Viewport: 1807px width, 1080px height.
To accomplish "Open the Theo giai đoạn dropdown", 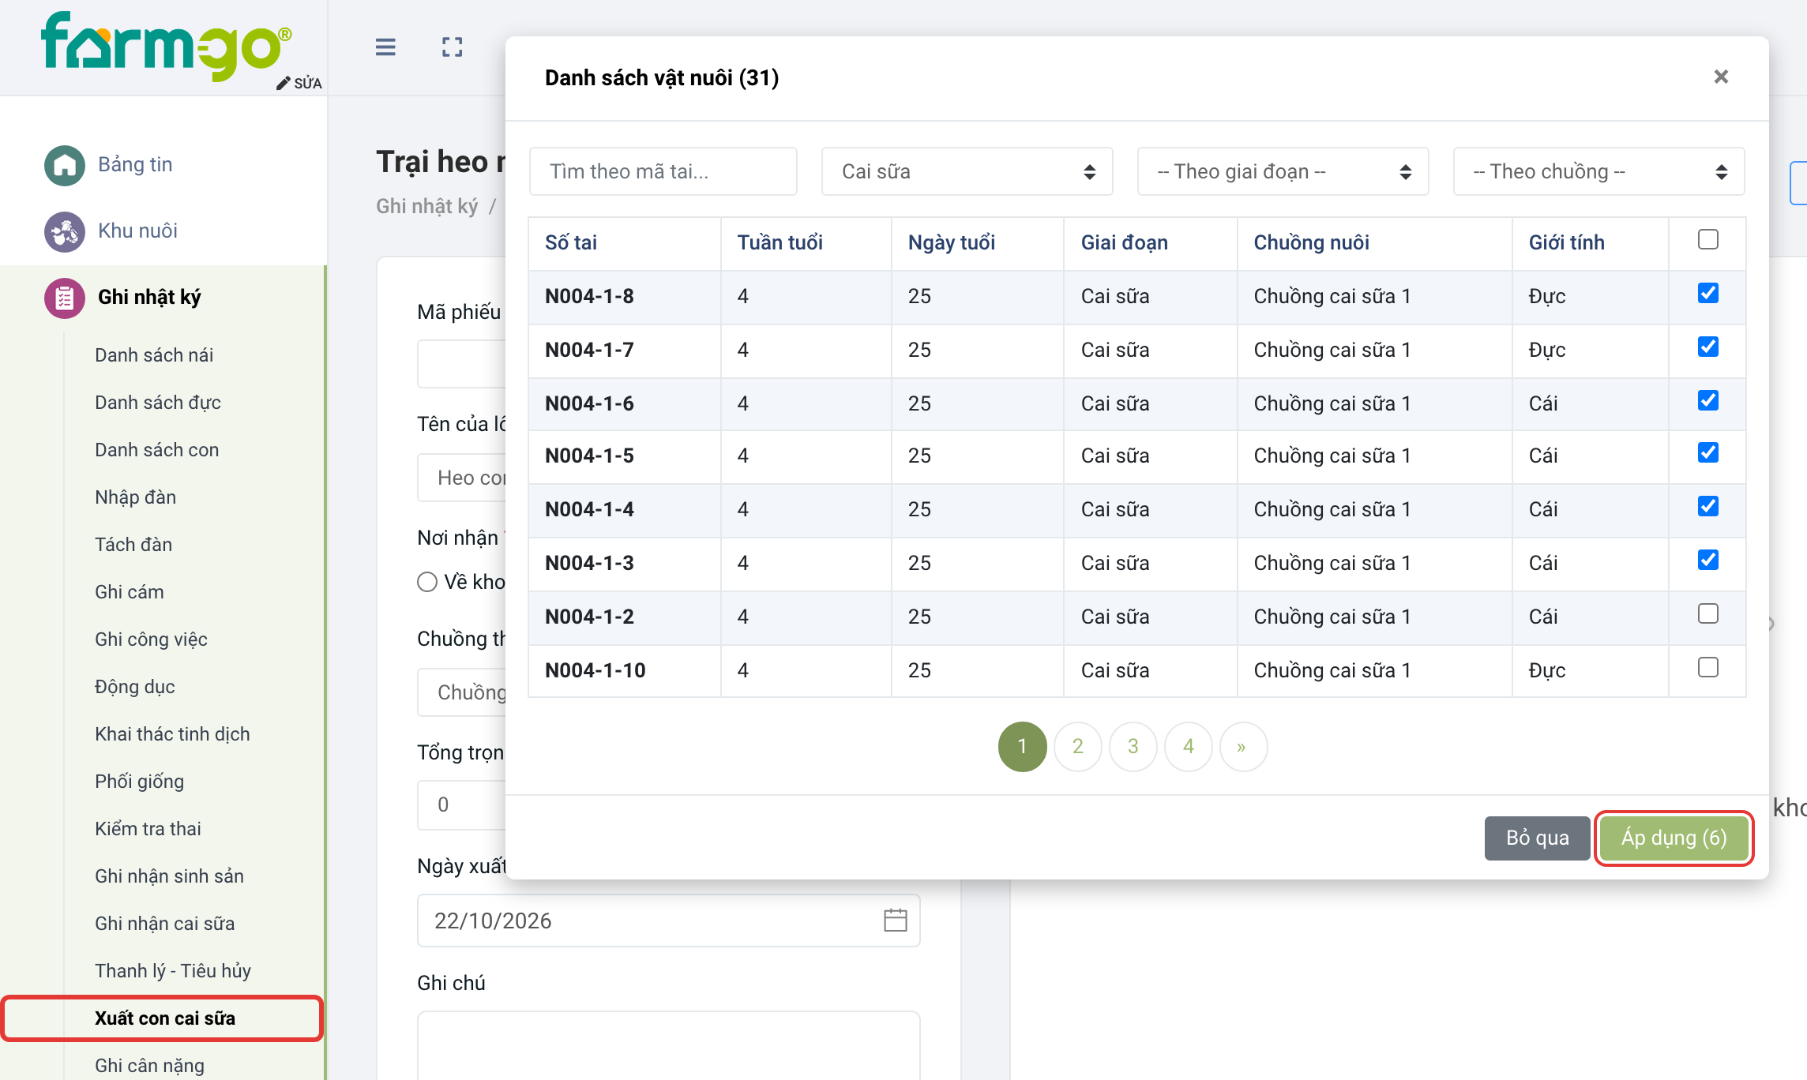I will (1283, 171).
